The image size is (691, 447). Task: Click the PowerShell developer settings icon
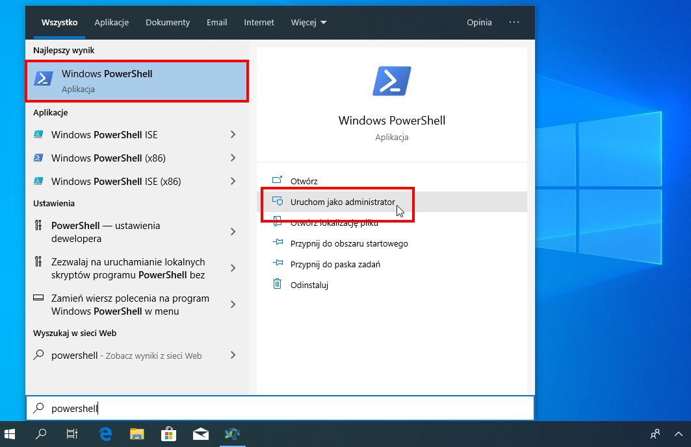[38, 226]
